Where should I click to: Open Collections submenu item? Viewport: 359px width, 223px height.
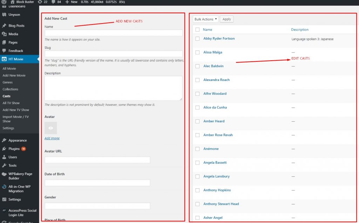[x=10, y=89]
